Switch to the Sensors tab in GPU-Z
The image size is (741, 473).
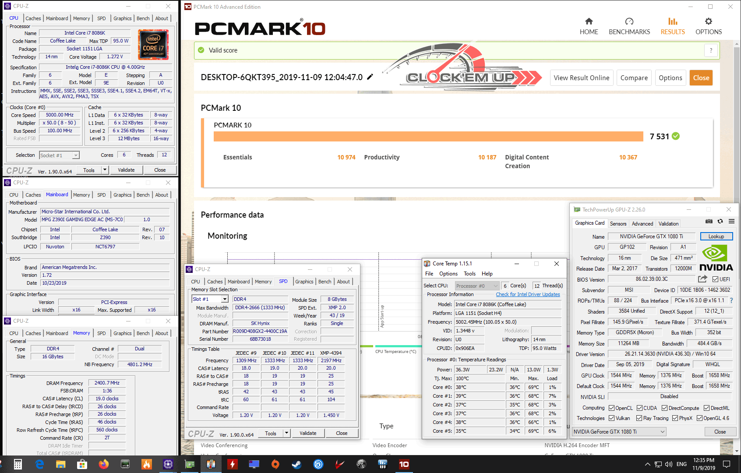click(x=618, y=224)
